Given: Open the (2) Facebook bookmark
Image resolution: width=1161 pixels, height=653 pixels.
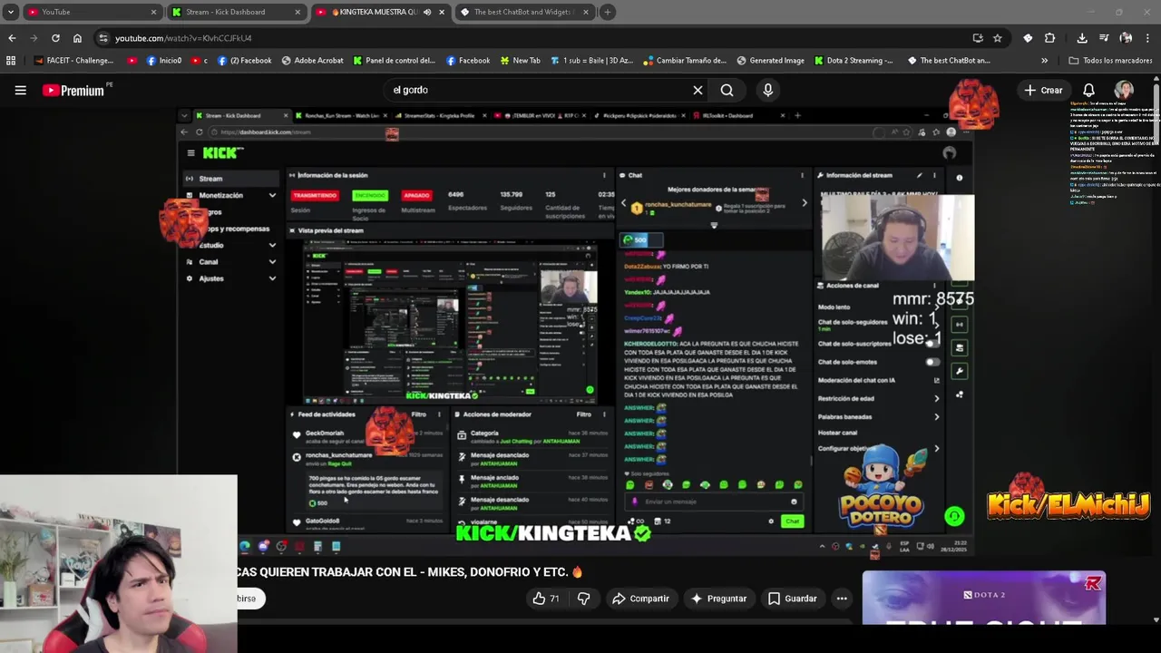Looking at the screenshot, I should click(244, 61).
